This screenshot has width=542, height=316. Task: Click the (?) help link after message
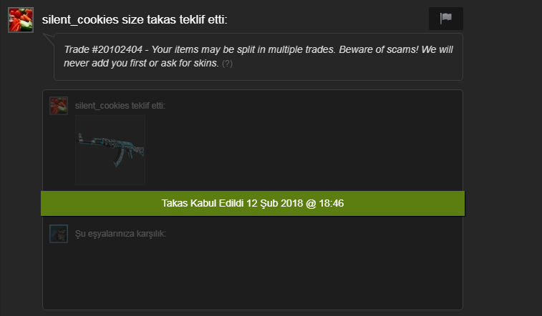227,64
